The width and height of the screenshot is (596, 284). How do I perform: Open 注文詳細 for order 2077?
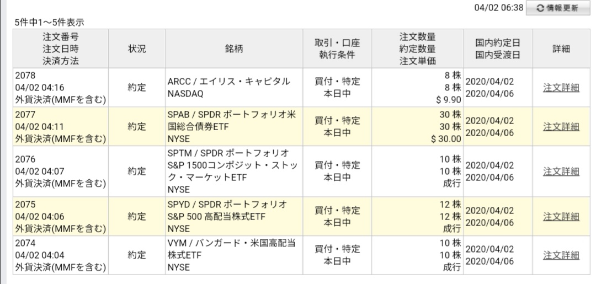[561, 126]
